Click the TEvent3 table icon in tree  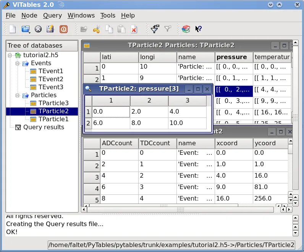click(x=33, y=87)
